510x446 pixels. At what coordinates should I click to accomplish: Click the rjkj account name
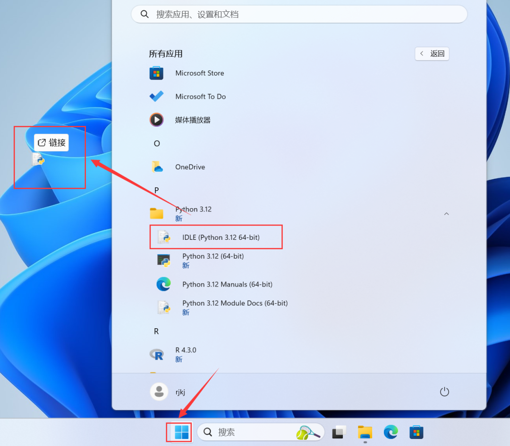click(180, 392)
